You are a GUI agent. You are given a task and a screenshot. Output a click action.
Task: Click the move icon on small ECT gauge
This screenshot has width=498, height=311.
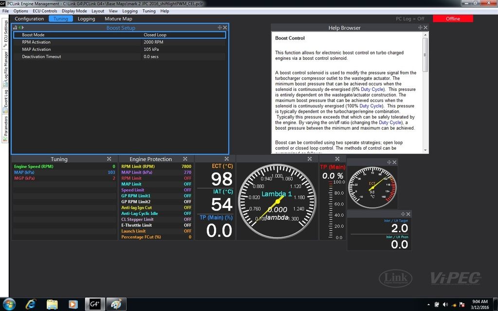click(389, 162)
